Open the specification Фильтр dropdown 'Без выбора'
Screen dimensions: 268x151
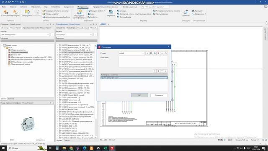click(x=74, y=34)
